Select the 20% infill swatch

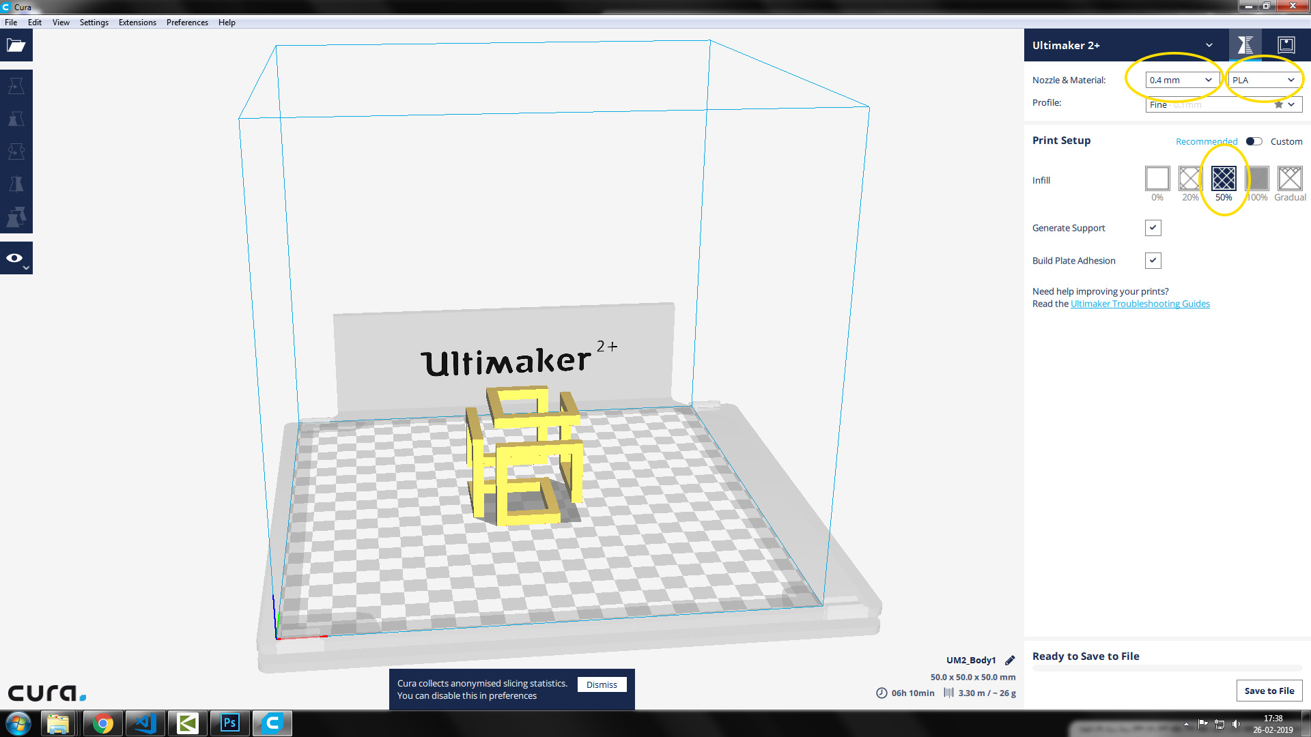tap(1189, 179)
